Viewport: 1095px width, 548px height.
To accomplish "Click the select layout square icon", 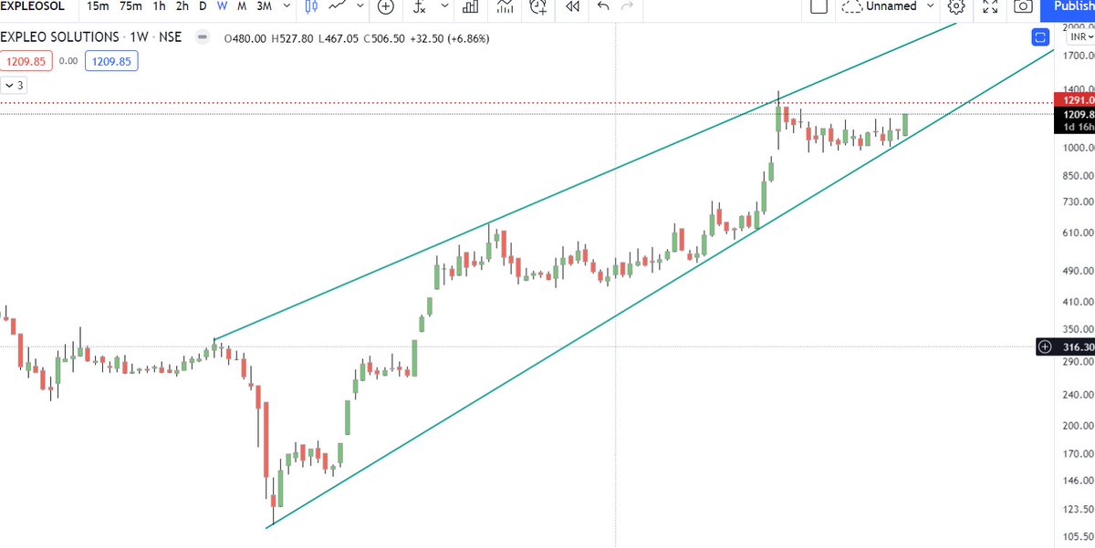I will [x=819, y=6].
